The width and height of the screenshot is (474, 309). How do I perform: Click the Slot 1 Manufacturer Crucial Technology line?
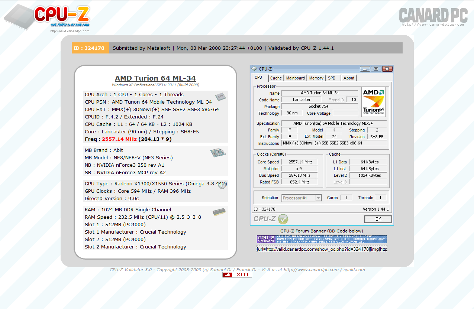135,232
